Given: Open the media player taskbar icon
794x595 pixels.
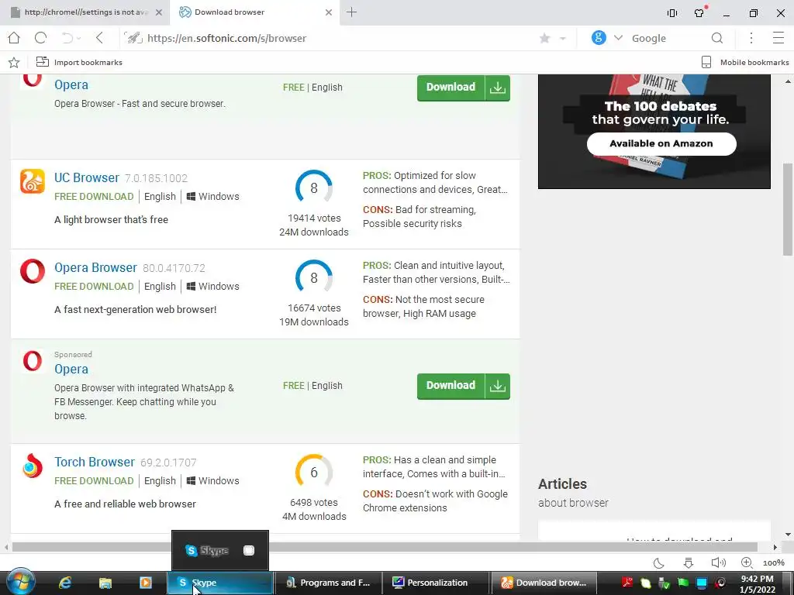Looking at the screenshot, I should [x=145, y=583].
